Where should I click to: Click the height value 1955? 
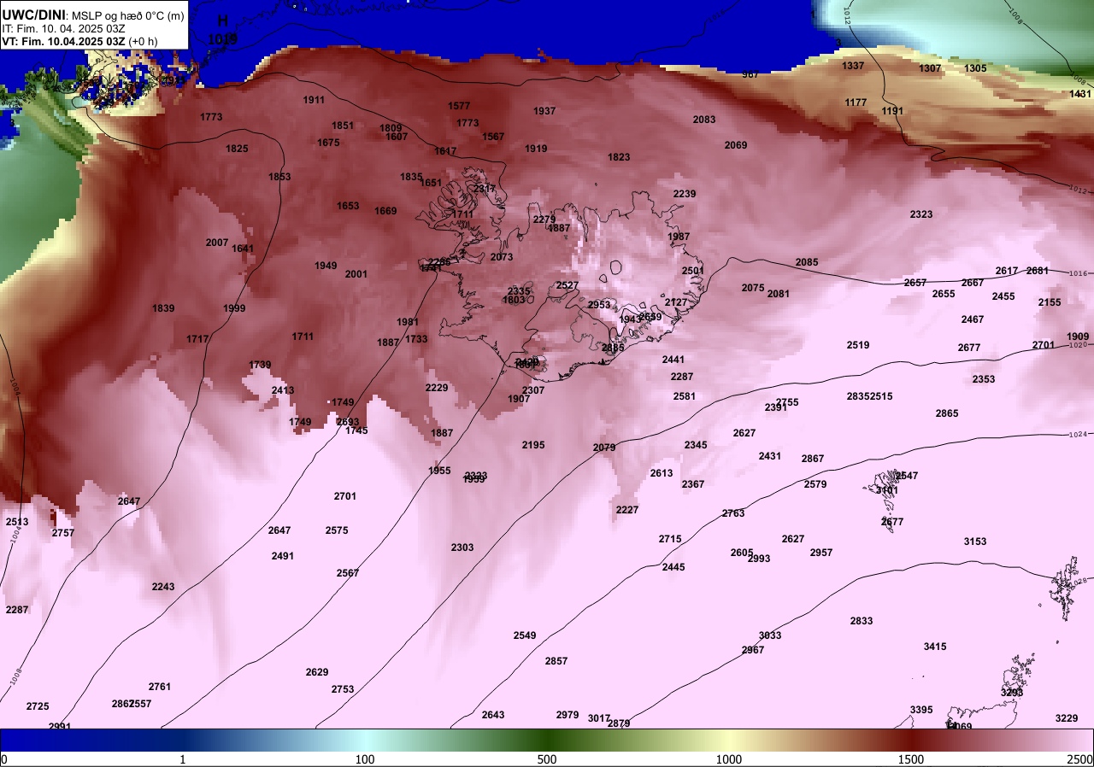(439, 471)
